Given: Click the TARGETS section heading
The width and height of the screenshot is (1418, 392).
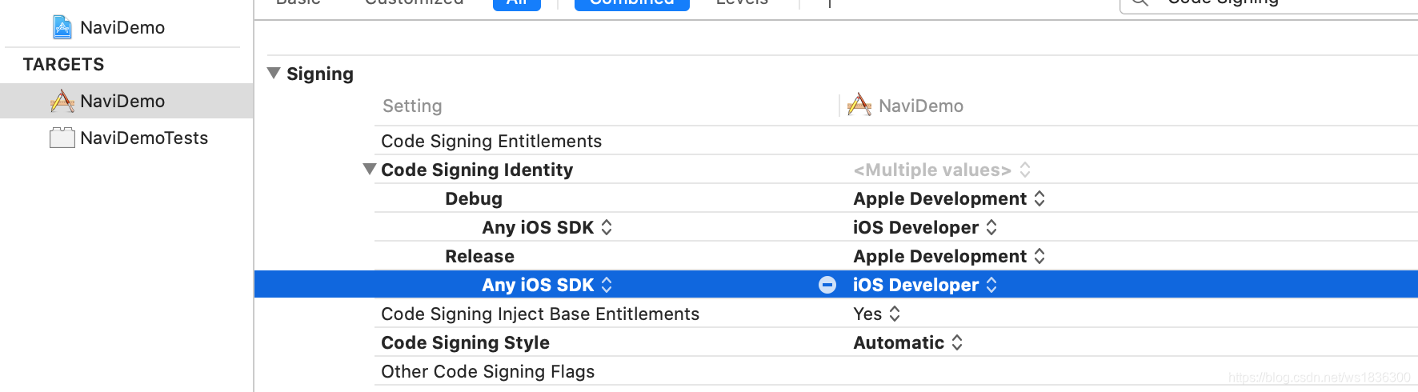Looking at the screenshot, I should pos(63,64).
